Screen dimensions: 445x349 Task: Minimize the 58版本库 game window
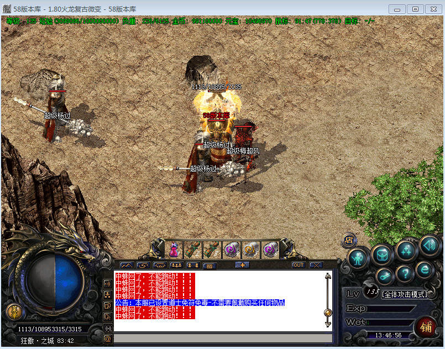397,9
